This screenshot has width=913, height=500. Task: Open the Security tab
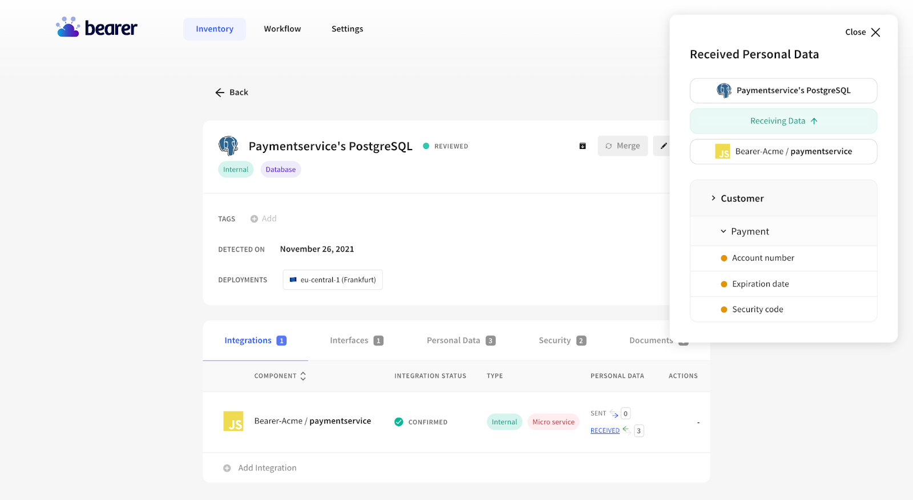pos(563,341)
